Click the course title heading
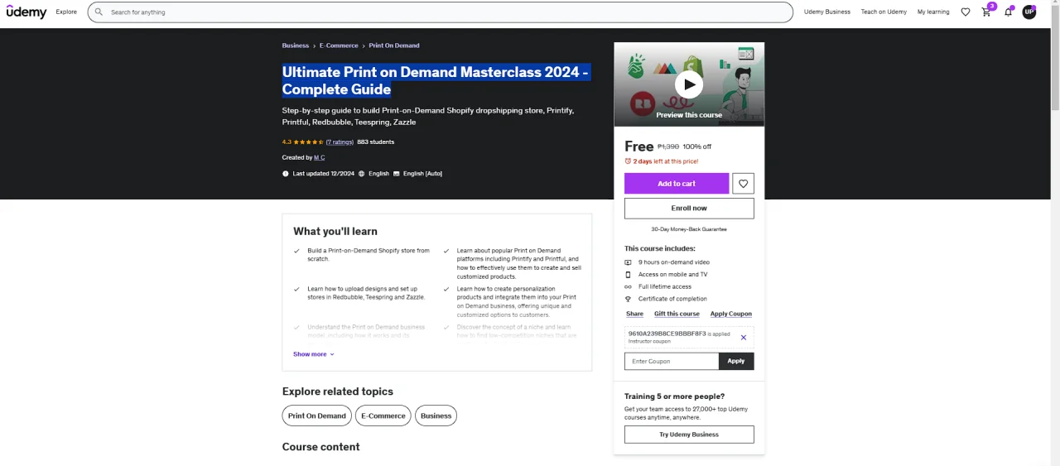 coord(436,81)
